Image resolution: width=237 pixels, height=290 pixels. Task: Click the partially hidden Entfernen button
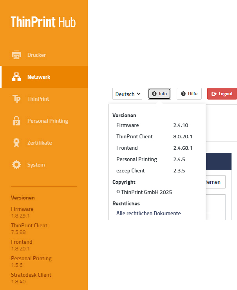215,182
